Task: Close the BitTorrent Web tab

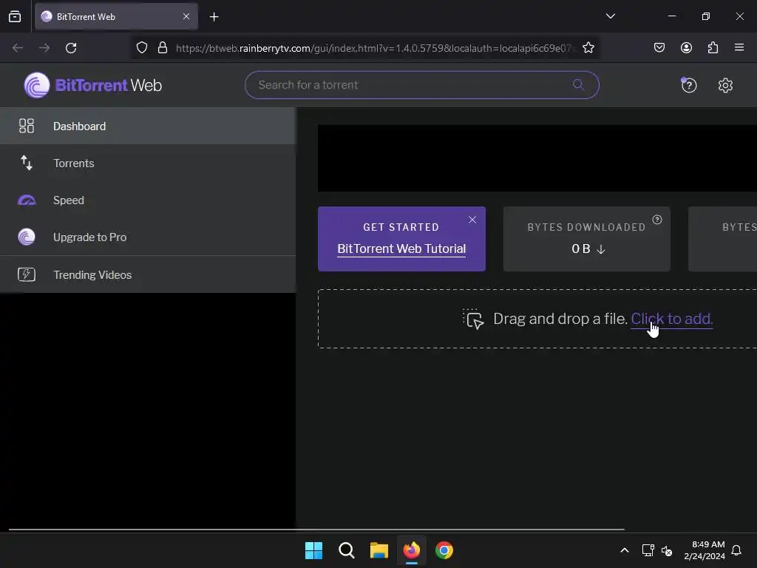Action: (186, 16)
